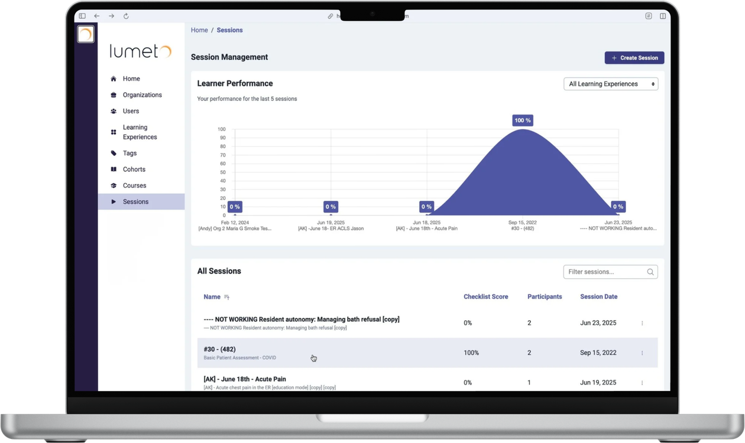Click the grid icon beside Learning Experiences
This screenshot has width=745, height=443.
click(114, 132)
